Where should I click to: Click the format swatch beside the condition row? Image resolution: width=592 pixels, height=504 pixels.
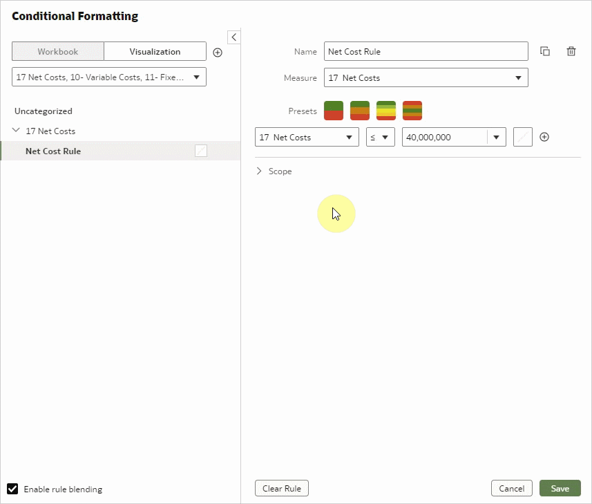(x=522, y=136)
